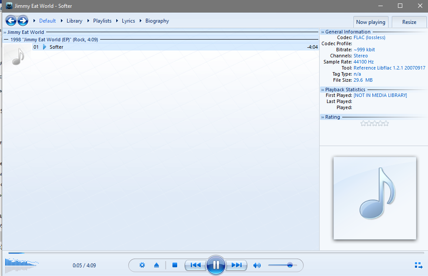
Task: Mute audio with the speaker icon
Action: coord(257,265)
